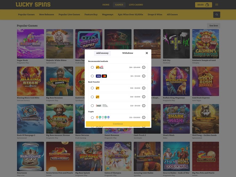The height and width of the screenshot is (177, 236).
Task: Open info icon for Visa Mastercard method
Action: coord(144,76)
